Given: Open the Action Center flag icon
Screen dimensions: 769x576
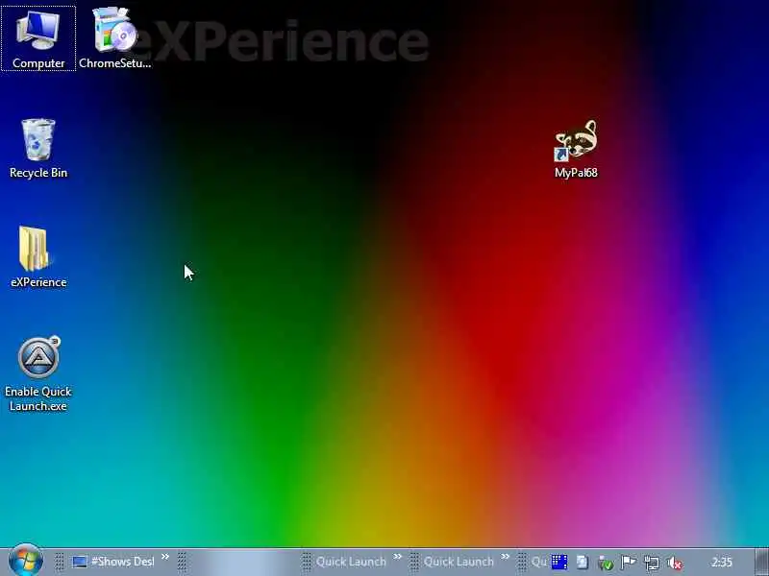Looking at the screenshot, I should pyautogui.click(x=629, y=562).
